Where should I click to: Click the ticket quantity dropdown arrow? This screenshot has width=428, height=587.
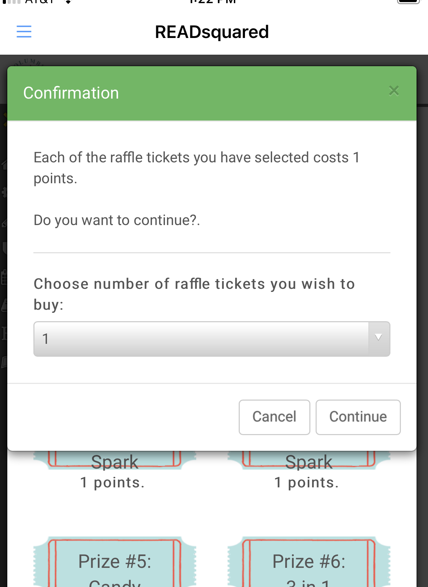tap(379, 339)
